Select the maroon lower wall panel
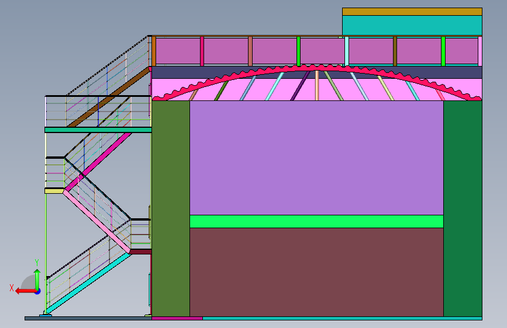 [x=316, y=272]
